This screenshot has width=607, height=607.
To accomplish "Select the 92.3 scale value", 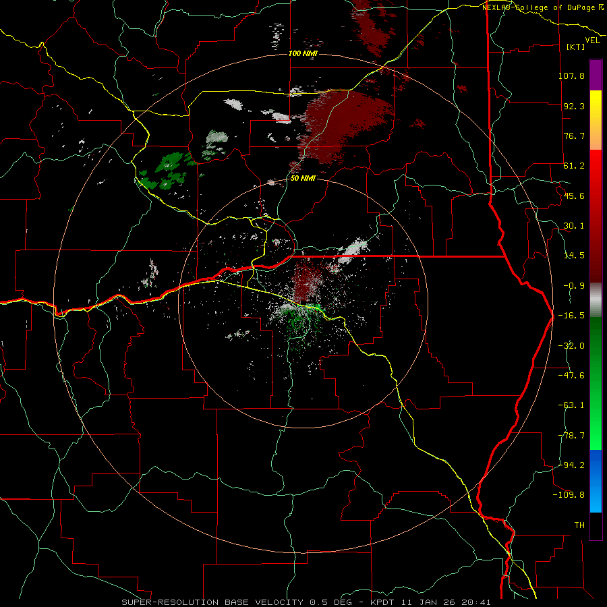I will click(x=574, y=106).
